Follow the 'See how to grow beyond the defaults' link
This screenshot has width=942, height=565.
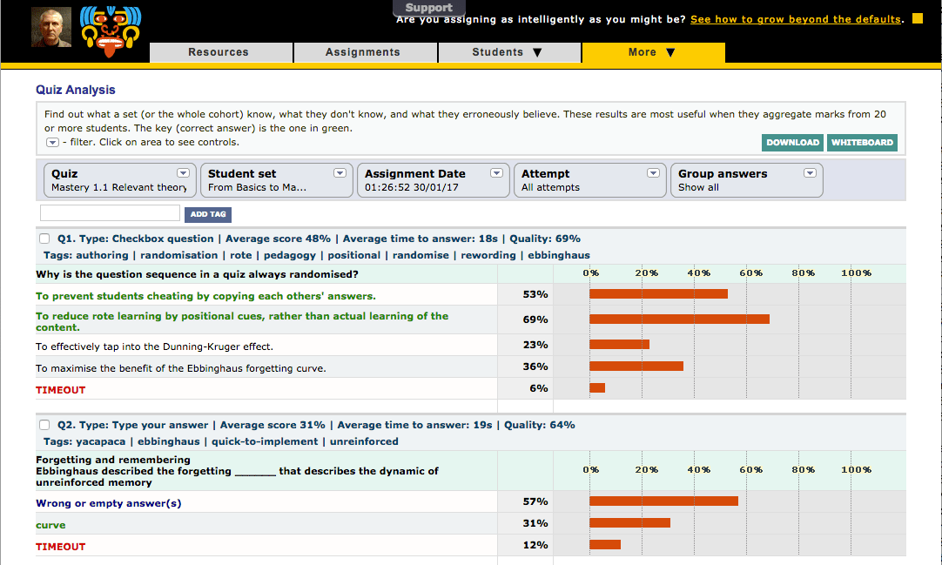click(795, 19)
